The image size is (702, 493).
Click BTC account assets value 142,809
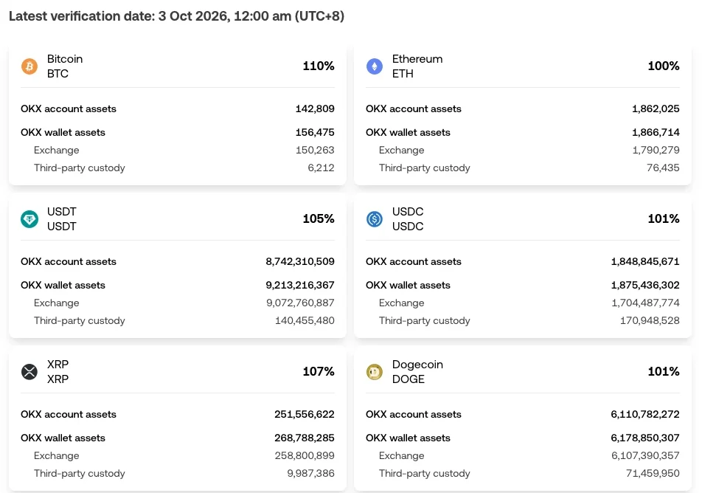tap(315, 109)
